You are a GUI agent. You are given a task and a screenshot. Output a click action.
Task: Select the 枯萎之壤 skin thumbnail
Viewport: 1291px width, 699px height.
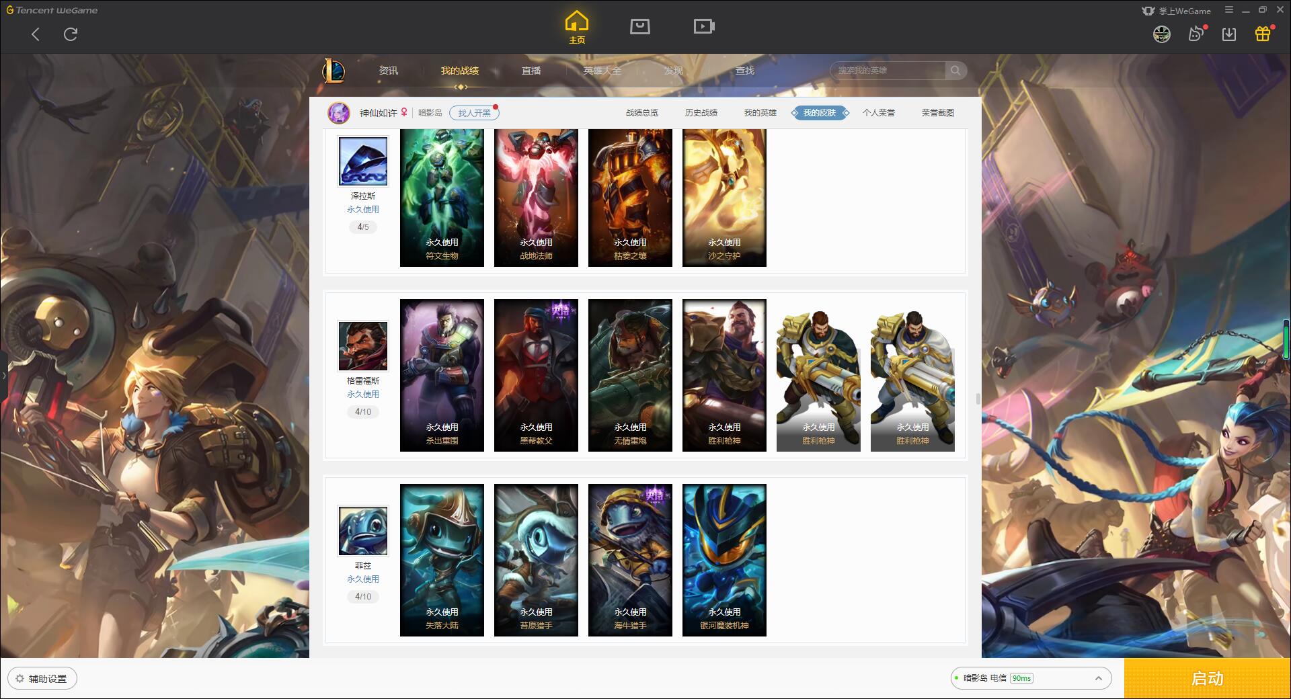(x=630, y=198)
